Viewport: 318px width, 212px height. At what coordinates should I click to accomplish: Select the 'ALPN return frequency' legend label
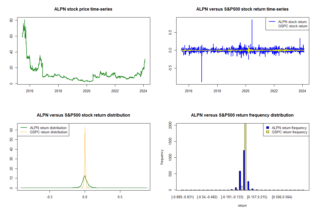point(289,128)
